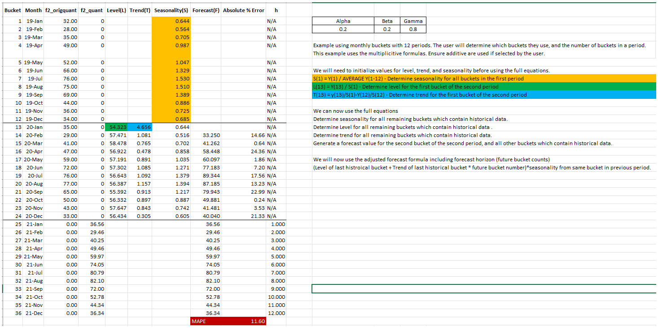
Task: Click trend value 1.157 for 20-Aug
Action: pos(140,184)
